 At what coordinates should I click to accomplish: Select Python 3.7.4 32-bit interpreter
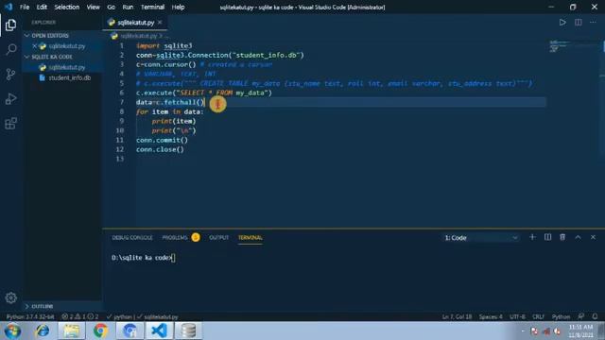[30, 316]
